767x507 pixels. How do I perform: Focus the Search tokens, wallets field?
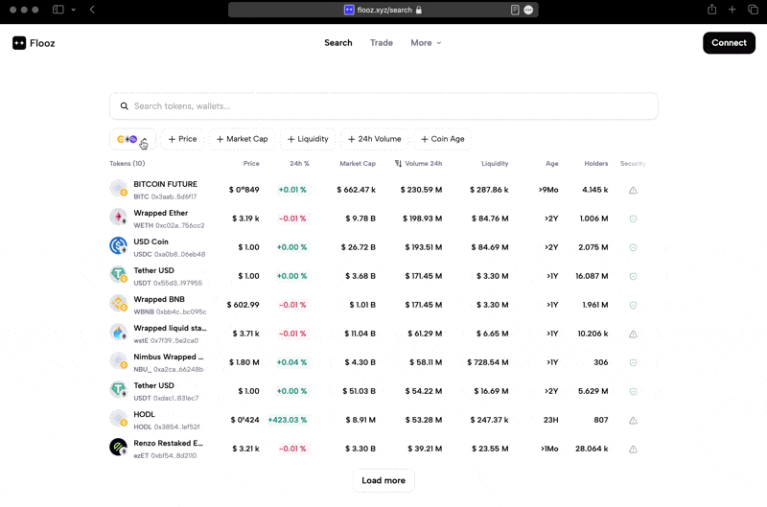point(383,106)
